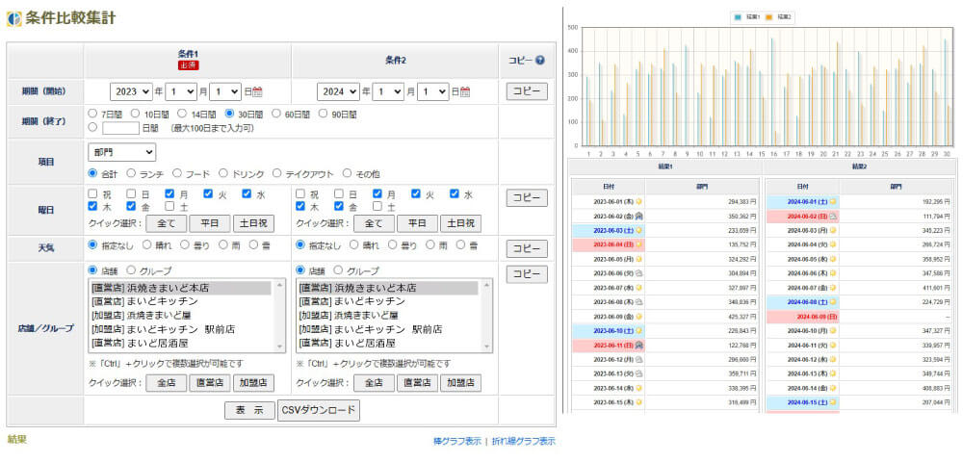Open the day dropdown in 条件1
This screenshot has height=462, width=963.
pos(225,92)
